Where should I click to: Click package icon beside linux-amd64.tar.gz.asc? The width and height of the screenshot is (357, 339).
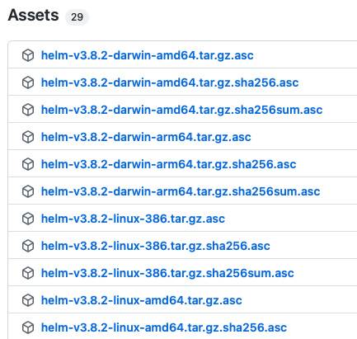pyautogui.click(x=28, y=300)
